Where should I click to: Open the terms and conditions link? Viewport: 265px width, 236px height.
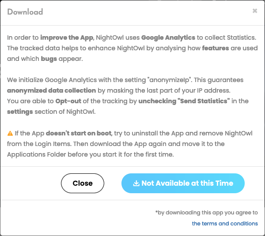coord(225,223)
